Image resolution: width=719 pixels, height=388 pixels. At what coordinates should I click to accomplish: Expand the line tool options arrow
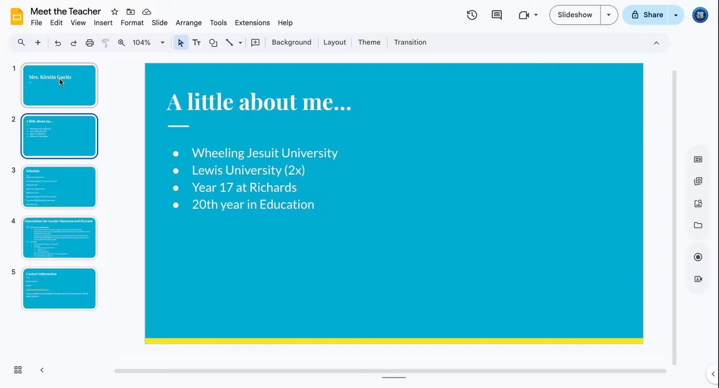[x=240, y=43]
